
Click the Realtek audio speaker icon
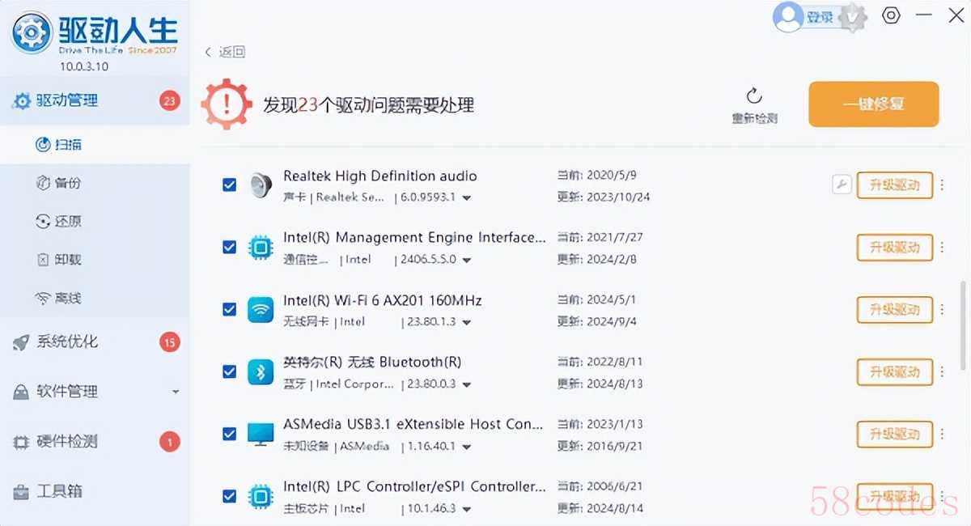pyautogui.click(x=261, y=185)
